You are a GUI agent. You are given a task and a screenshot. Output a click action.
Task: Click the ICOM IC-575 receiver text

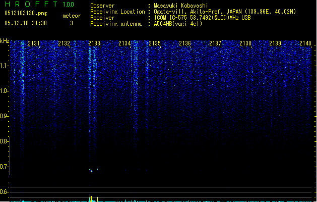202,18
